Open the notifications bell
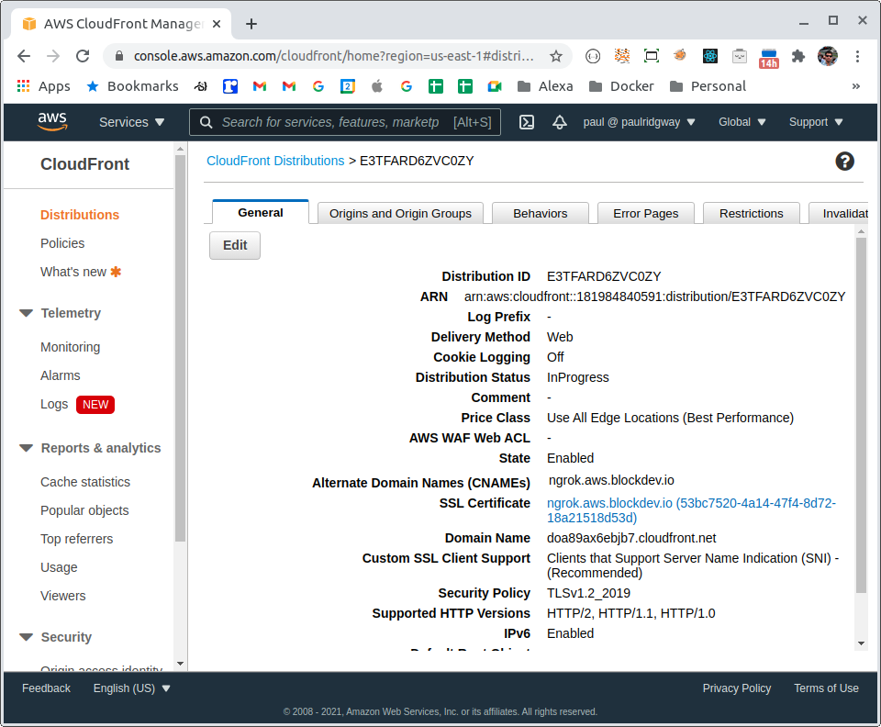The image size is (881, 727). tap(560, 122)
